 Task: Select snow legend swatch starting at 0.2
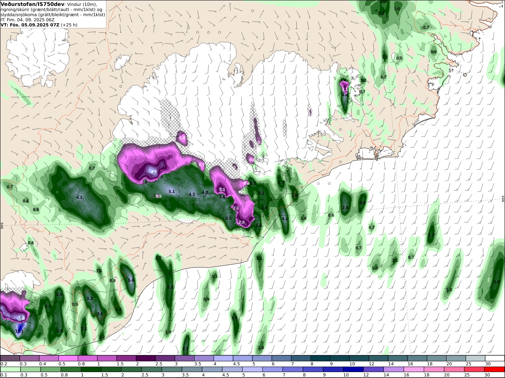10,358
